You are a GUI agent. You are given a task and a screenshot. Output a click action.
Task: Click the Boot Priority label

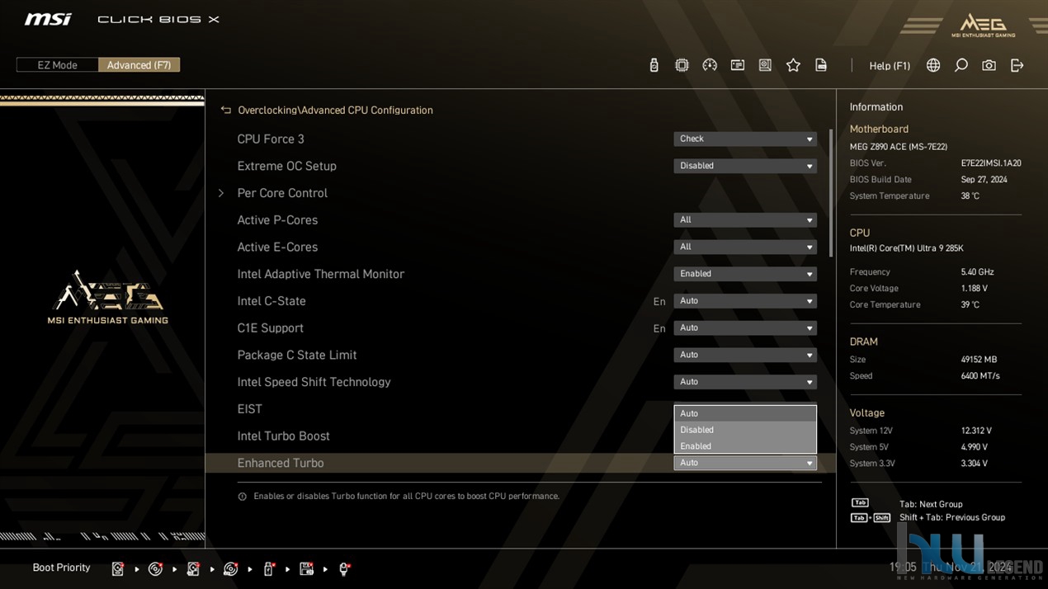(x=61, y=568)
